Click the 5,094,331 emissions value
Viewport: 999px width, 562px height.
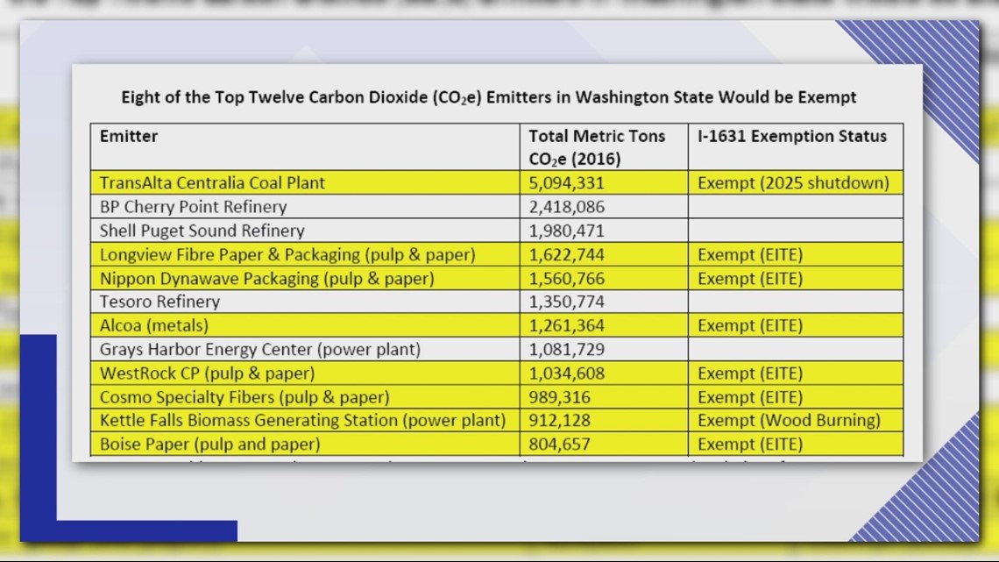(566, 183)
